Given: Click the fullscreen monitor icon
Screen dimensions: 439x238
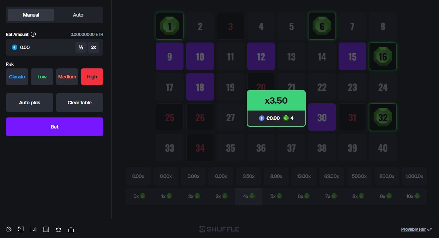Looking at the screenshot, I should click(x=21, y=229).
